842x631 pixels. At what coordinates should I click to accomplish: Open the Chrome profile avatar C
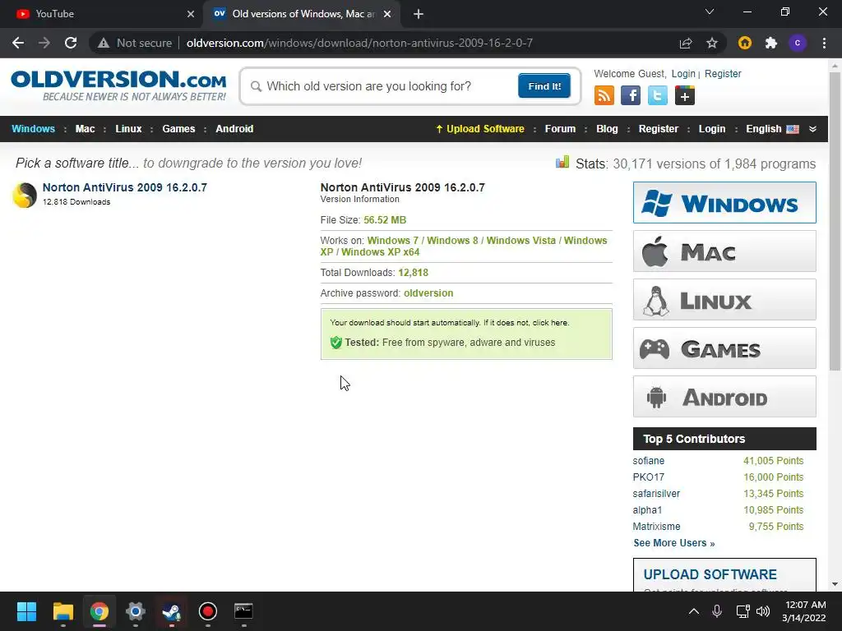[x=798, y=43]
